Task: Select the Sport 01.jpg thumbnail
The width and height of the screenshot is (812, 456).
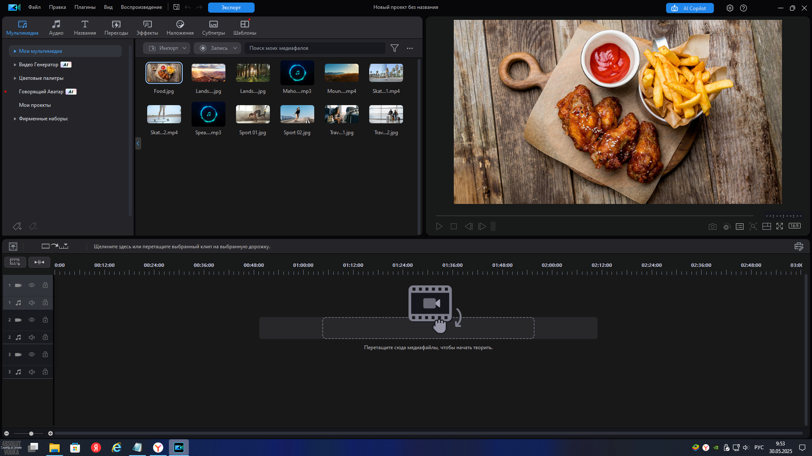Action: [253, 114]
